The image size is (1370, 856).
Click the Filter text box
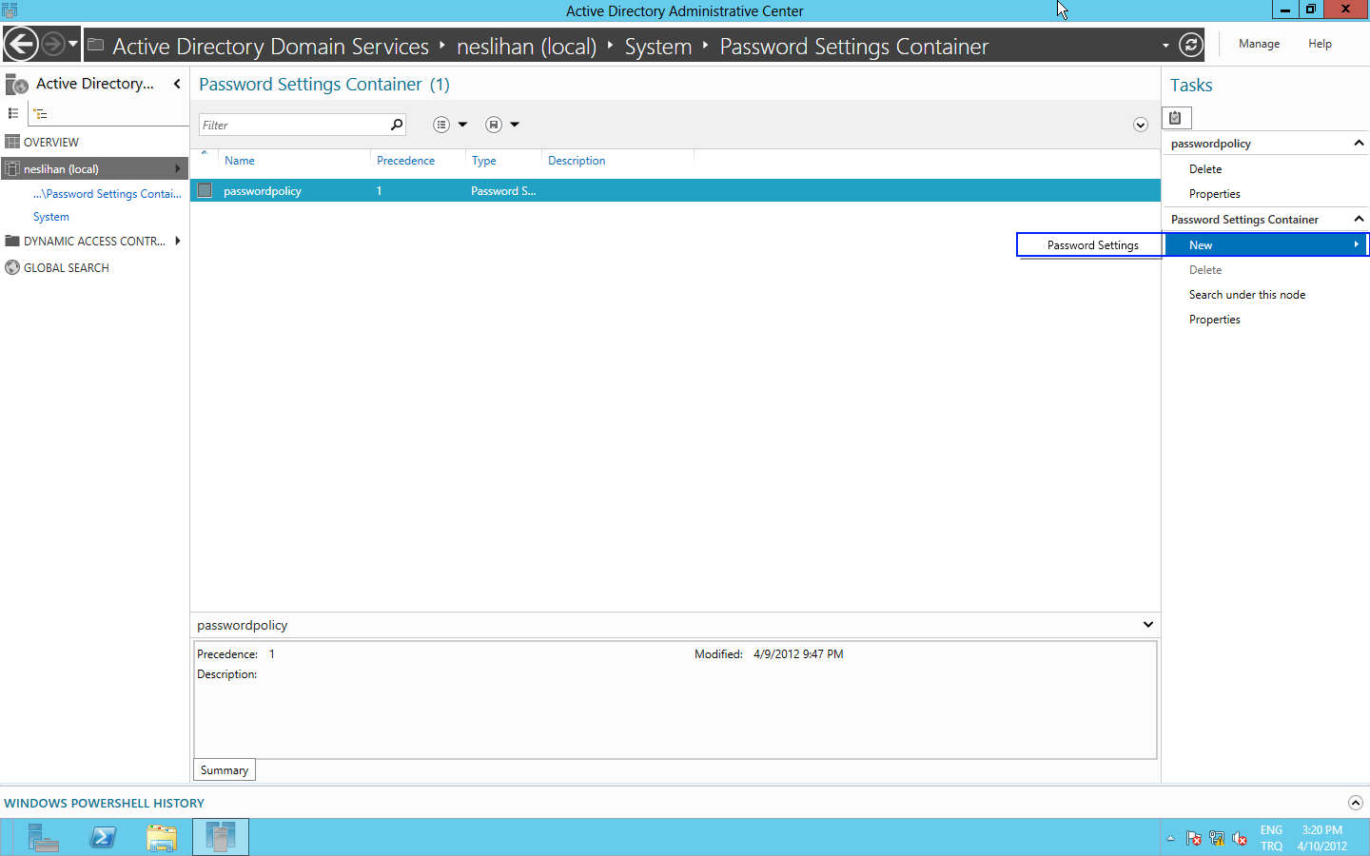coord(293,125)
